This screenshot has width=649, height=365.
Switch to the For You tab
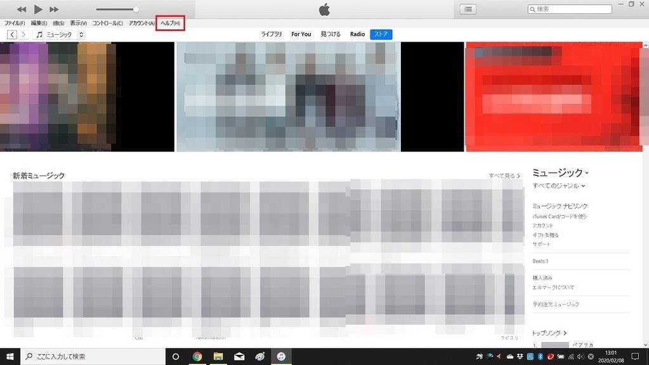click(x=301, y=34)
